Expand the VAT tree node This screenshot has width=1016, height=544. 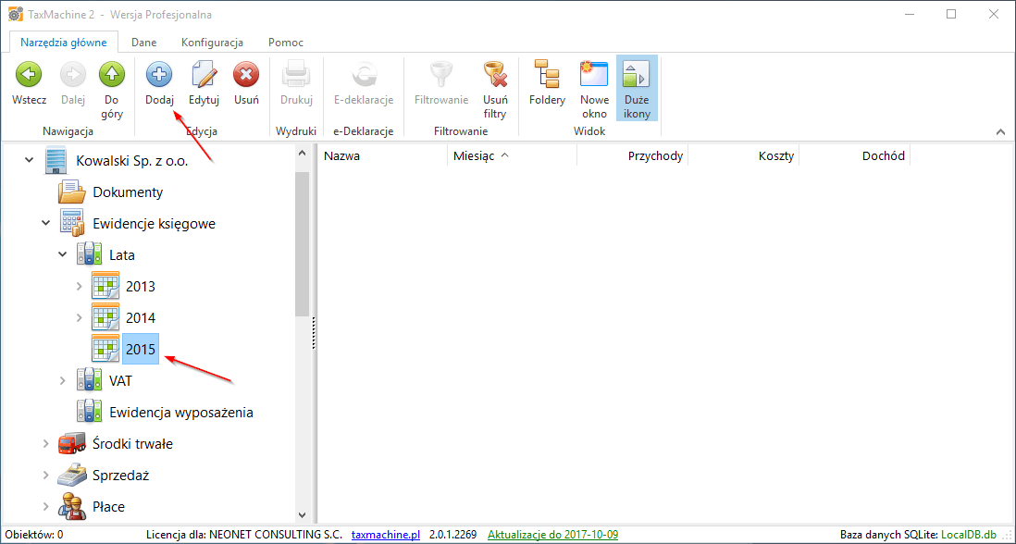coord(63,381)
